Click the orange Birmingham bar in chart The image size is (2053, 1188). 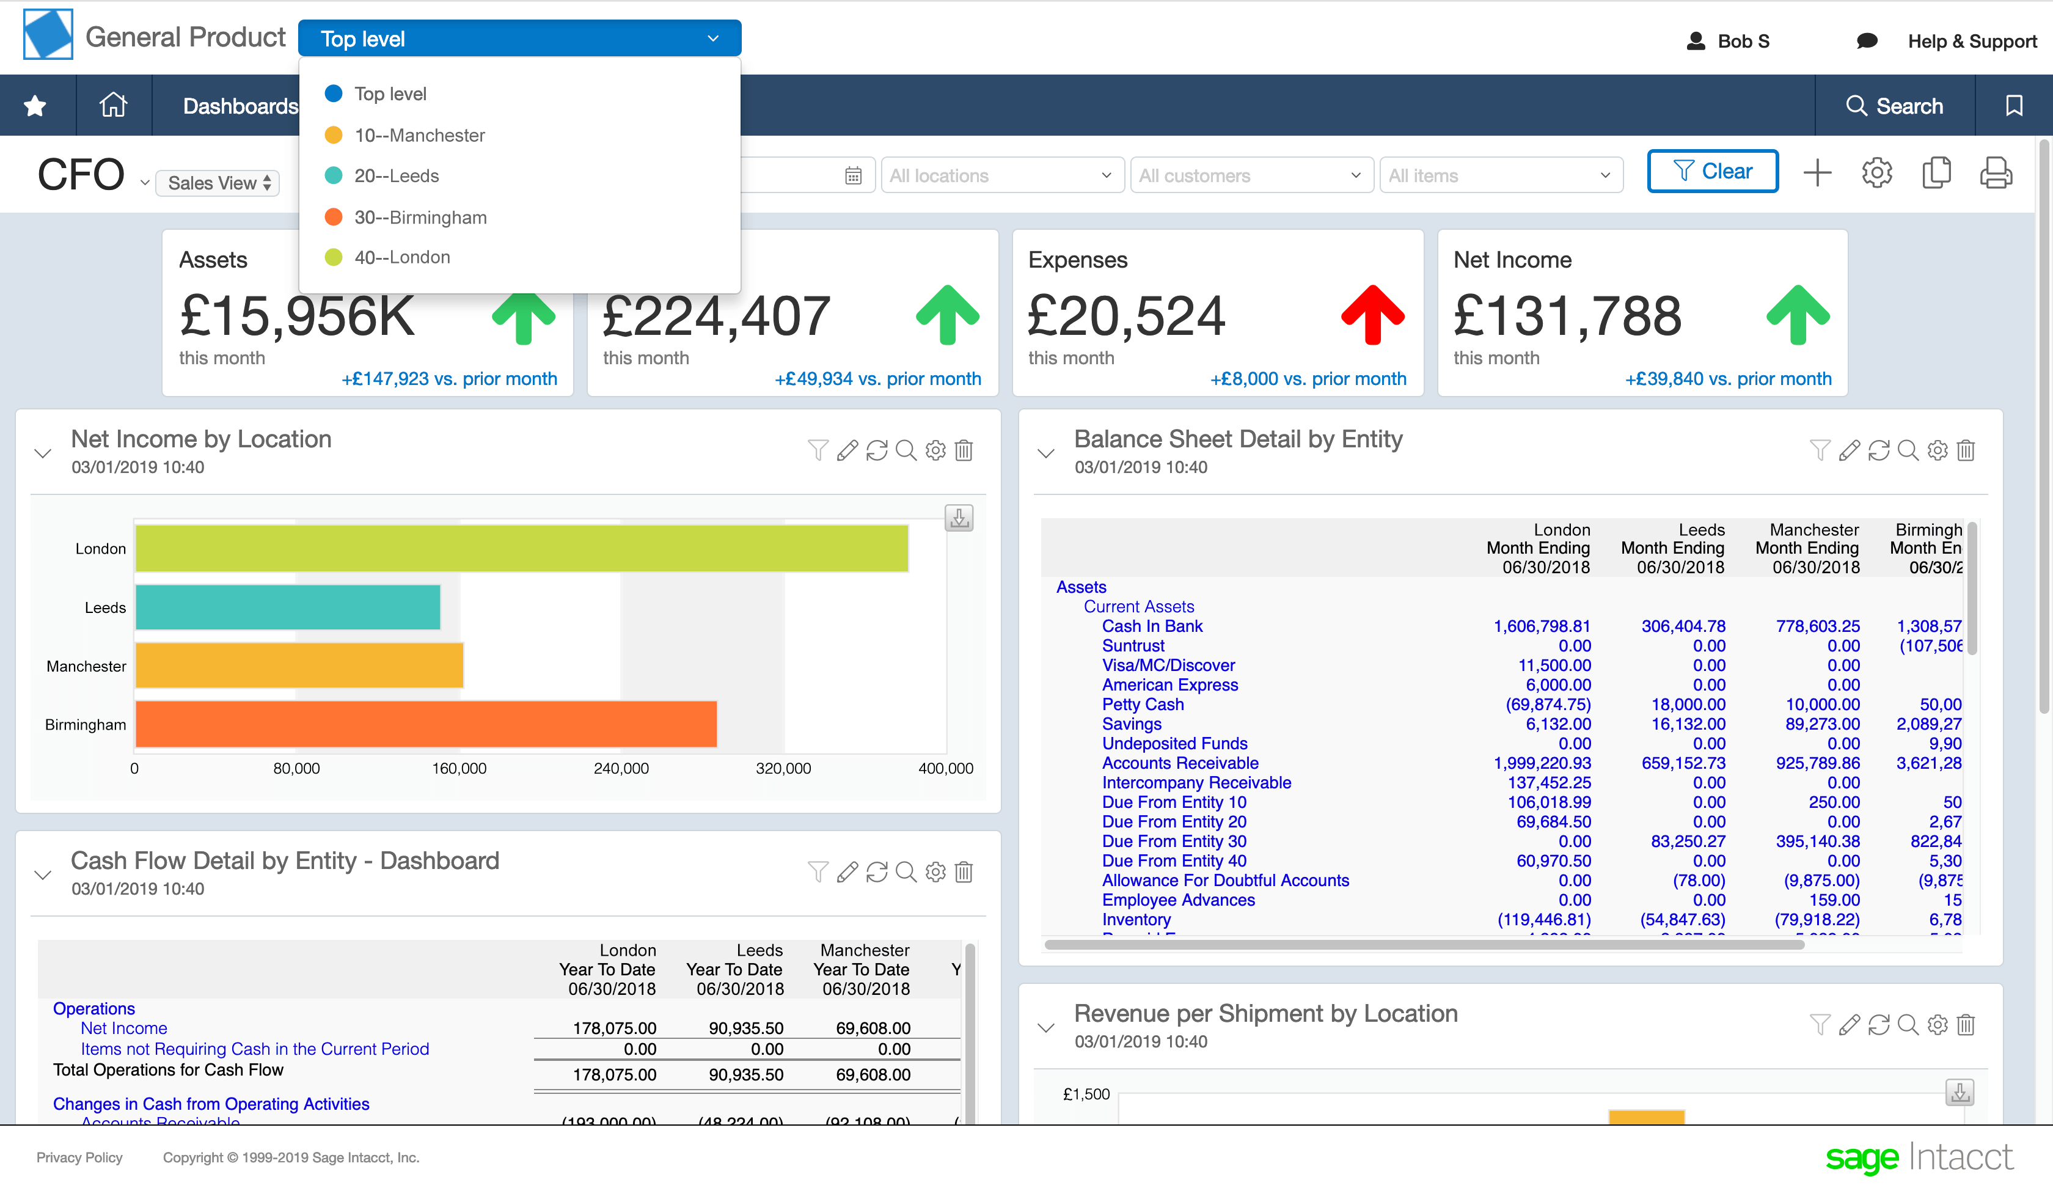(425, 724)
